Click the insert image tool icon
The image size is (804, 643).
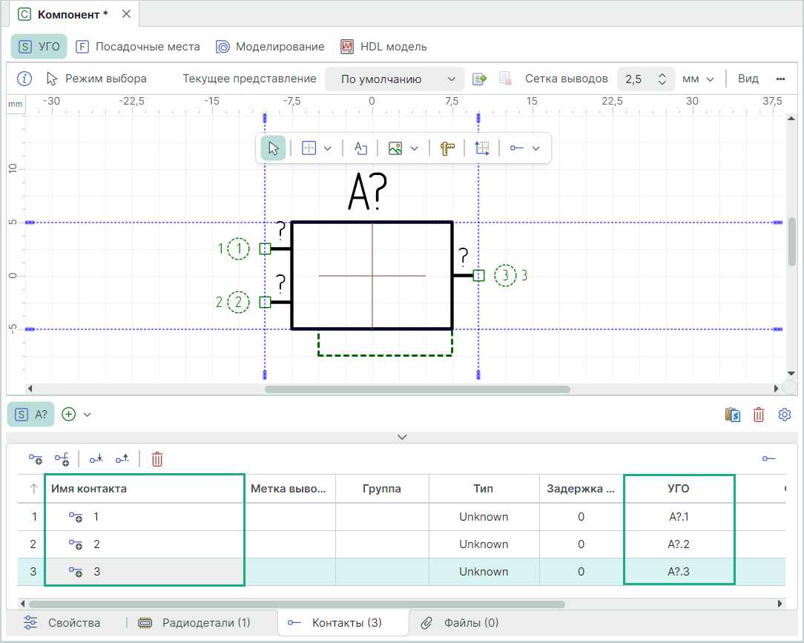tap(395, 148)
